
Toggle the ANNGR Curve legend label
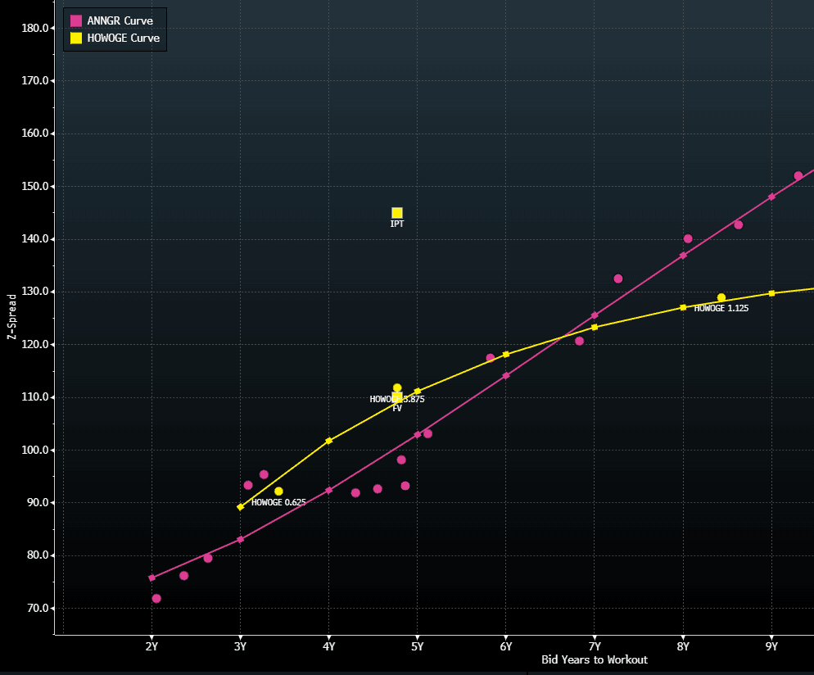click(120, 20)
